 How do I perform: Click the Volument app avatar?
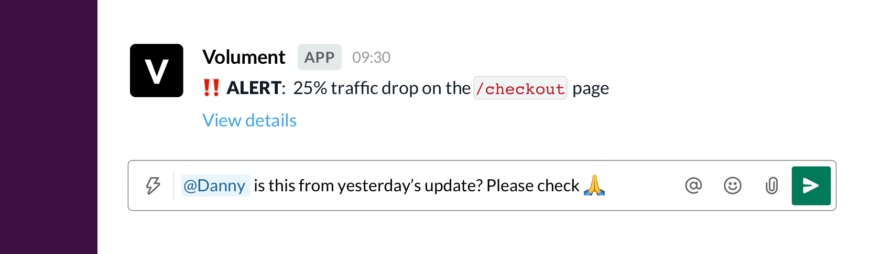[157, 71]
